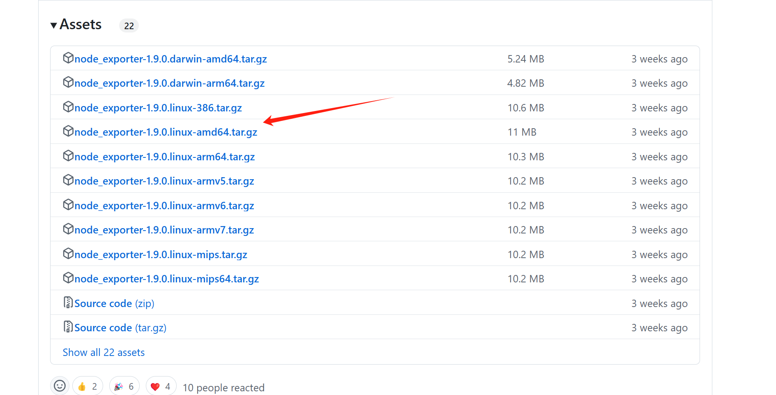Collapse the Assets section triangle
776x395 pixels.
tap(53, 25)
